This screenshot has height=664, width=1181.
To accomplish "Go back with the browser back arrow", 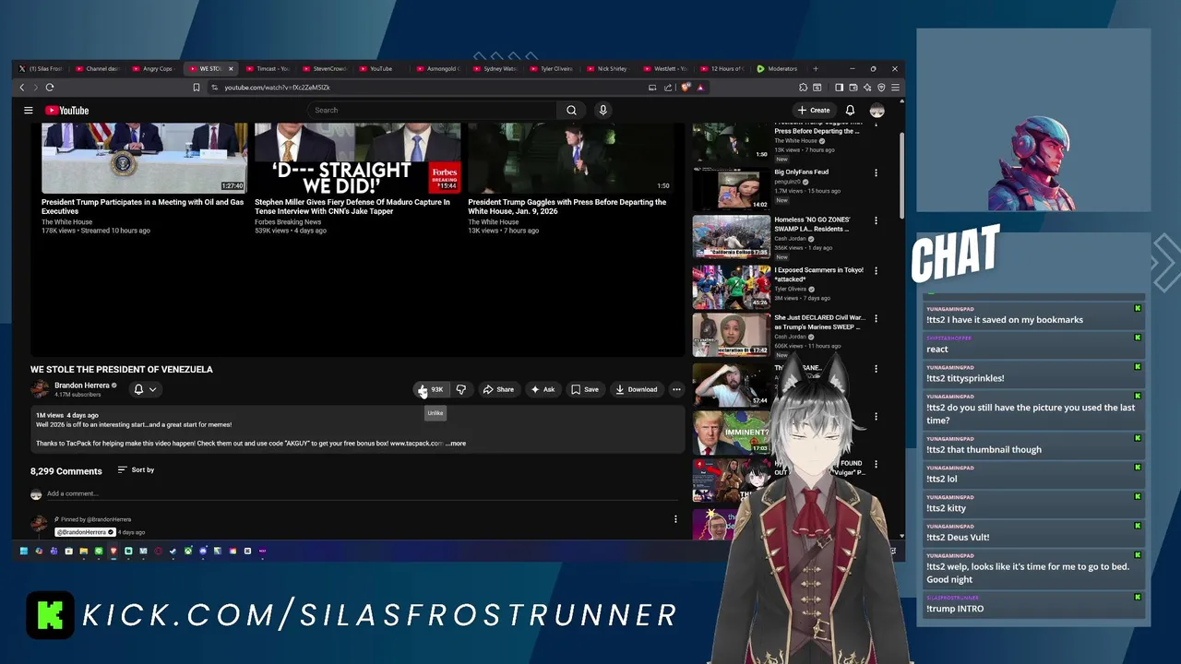I will (x=22, y=88).
